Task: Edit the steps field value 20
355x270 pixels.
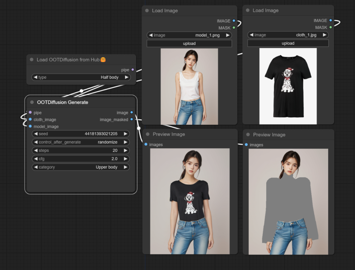Action: click(x=81, y=150)
